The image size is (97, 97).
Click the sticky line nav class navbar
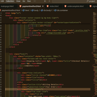(34, 18)
